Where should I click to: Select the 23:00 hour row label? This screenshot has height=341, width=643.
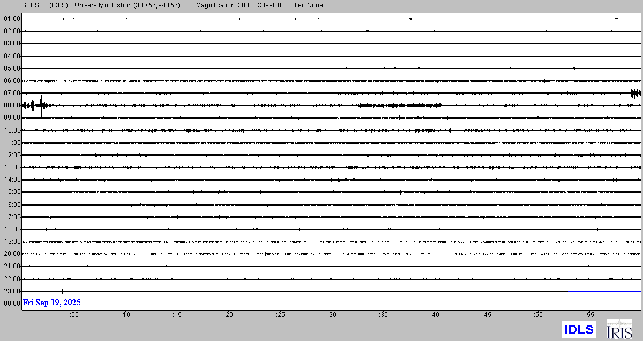click(12, 291)
